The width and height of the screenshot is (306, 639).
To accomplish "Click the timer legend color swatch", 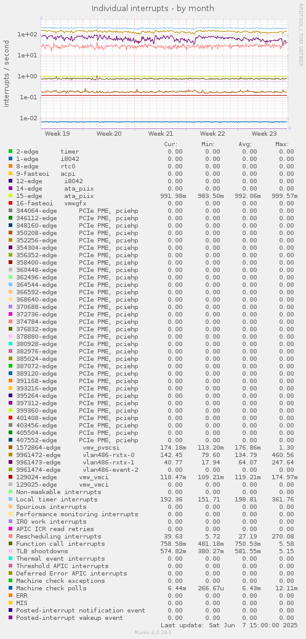I will point(10,151).
